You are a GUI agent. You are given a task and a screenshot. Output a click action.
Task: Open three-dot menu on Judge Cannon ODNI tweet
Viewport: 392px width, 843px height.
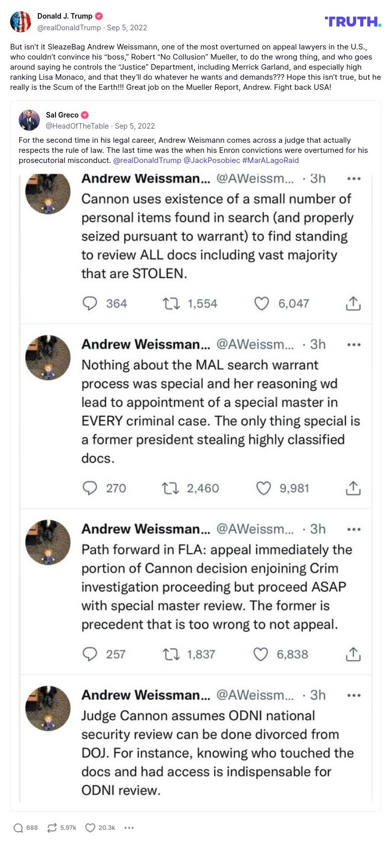354,695
